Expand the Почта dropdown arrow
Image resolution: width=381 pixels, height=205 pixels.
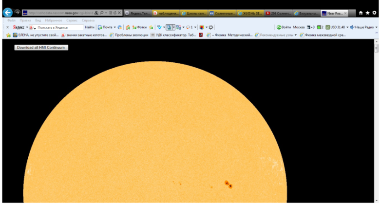(x=114, y=27)
